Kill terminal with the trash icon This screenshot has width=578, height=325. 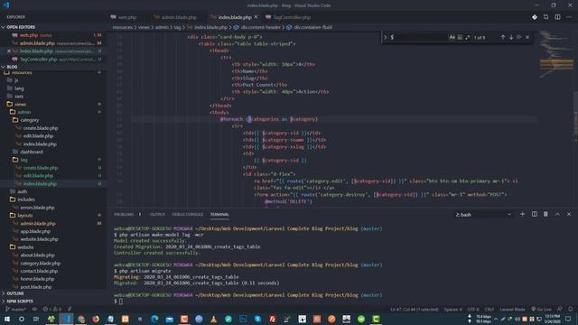545,214
